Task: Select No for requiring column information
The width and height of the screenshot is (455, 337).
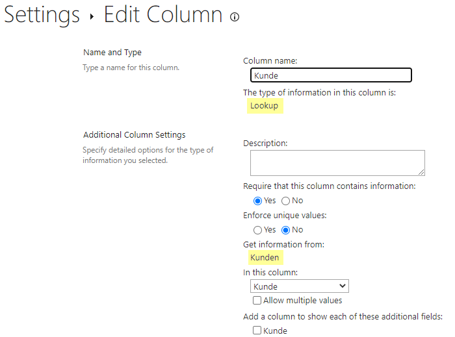Action: click(285, 201)
